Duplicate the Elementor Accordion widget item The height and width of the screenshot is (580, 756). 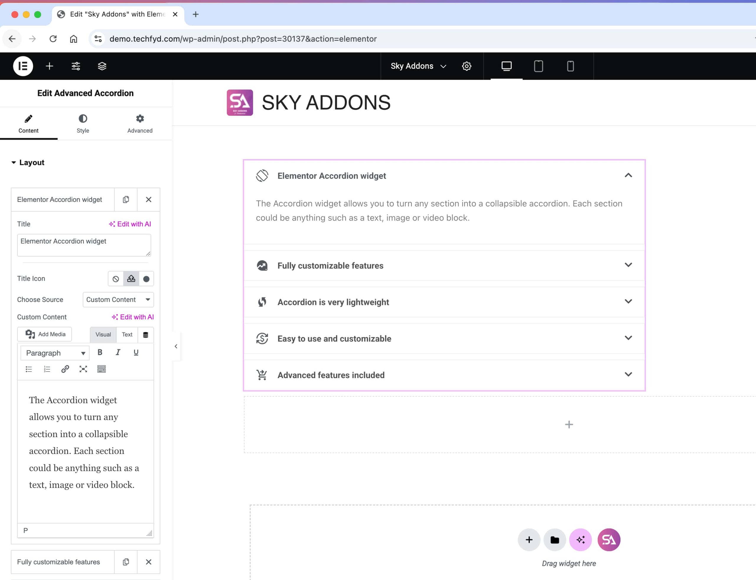126,200
